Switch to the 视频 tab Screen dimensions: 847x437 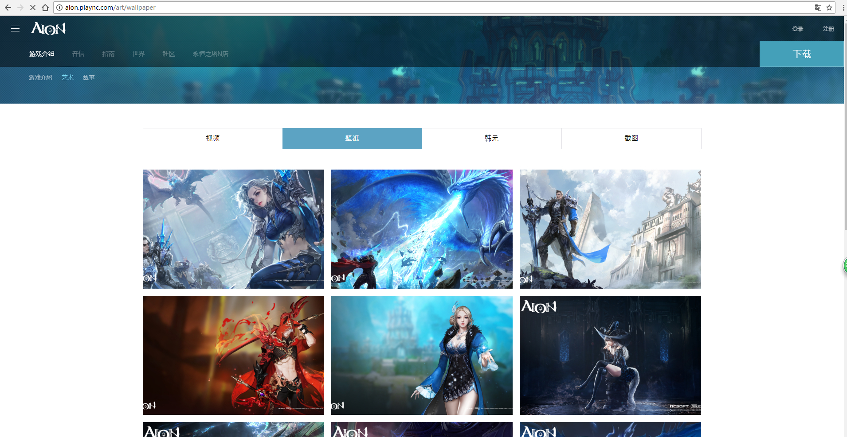(213, 139)
